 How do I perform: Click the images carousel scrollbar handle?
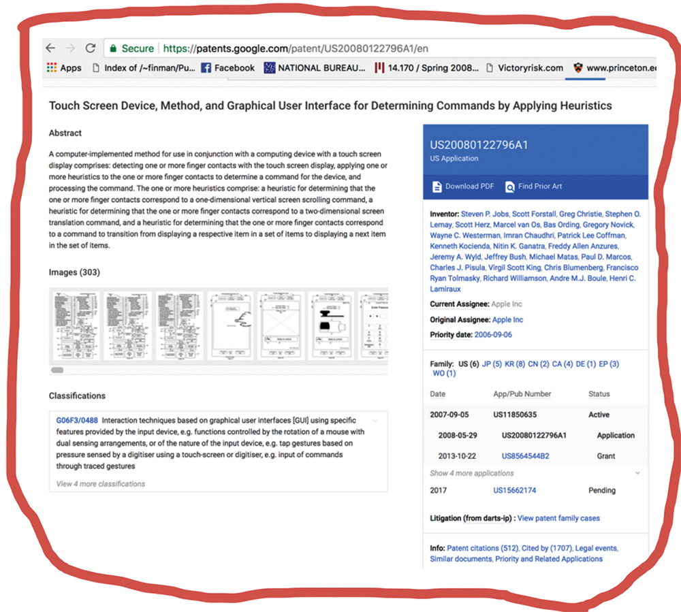coord(57,370)
